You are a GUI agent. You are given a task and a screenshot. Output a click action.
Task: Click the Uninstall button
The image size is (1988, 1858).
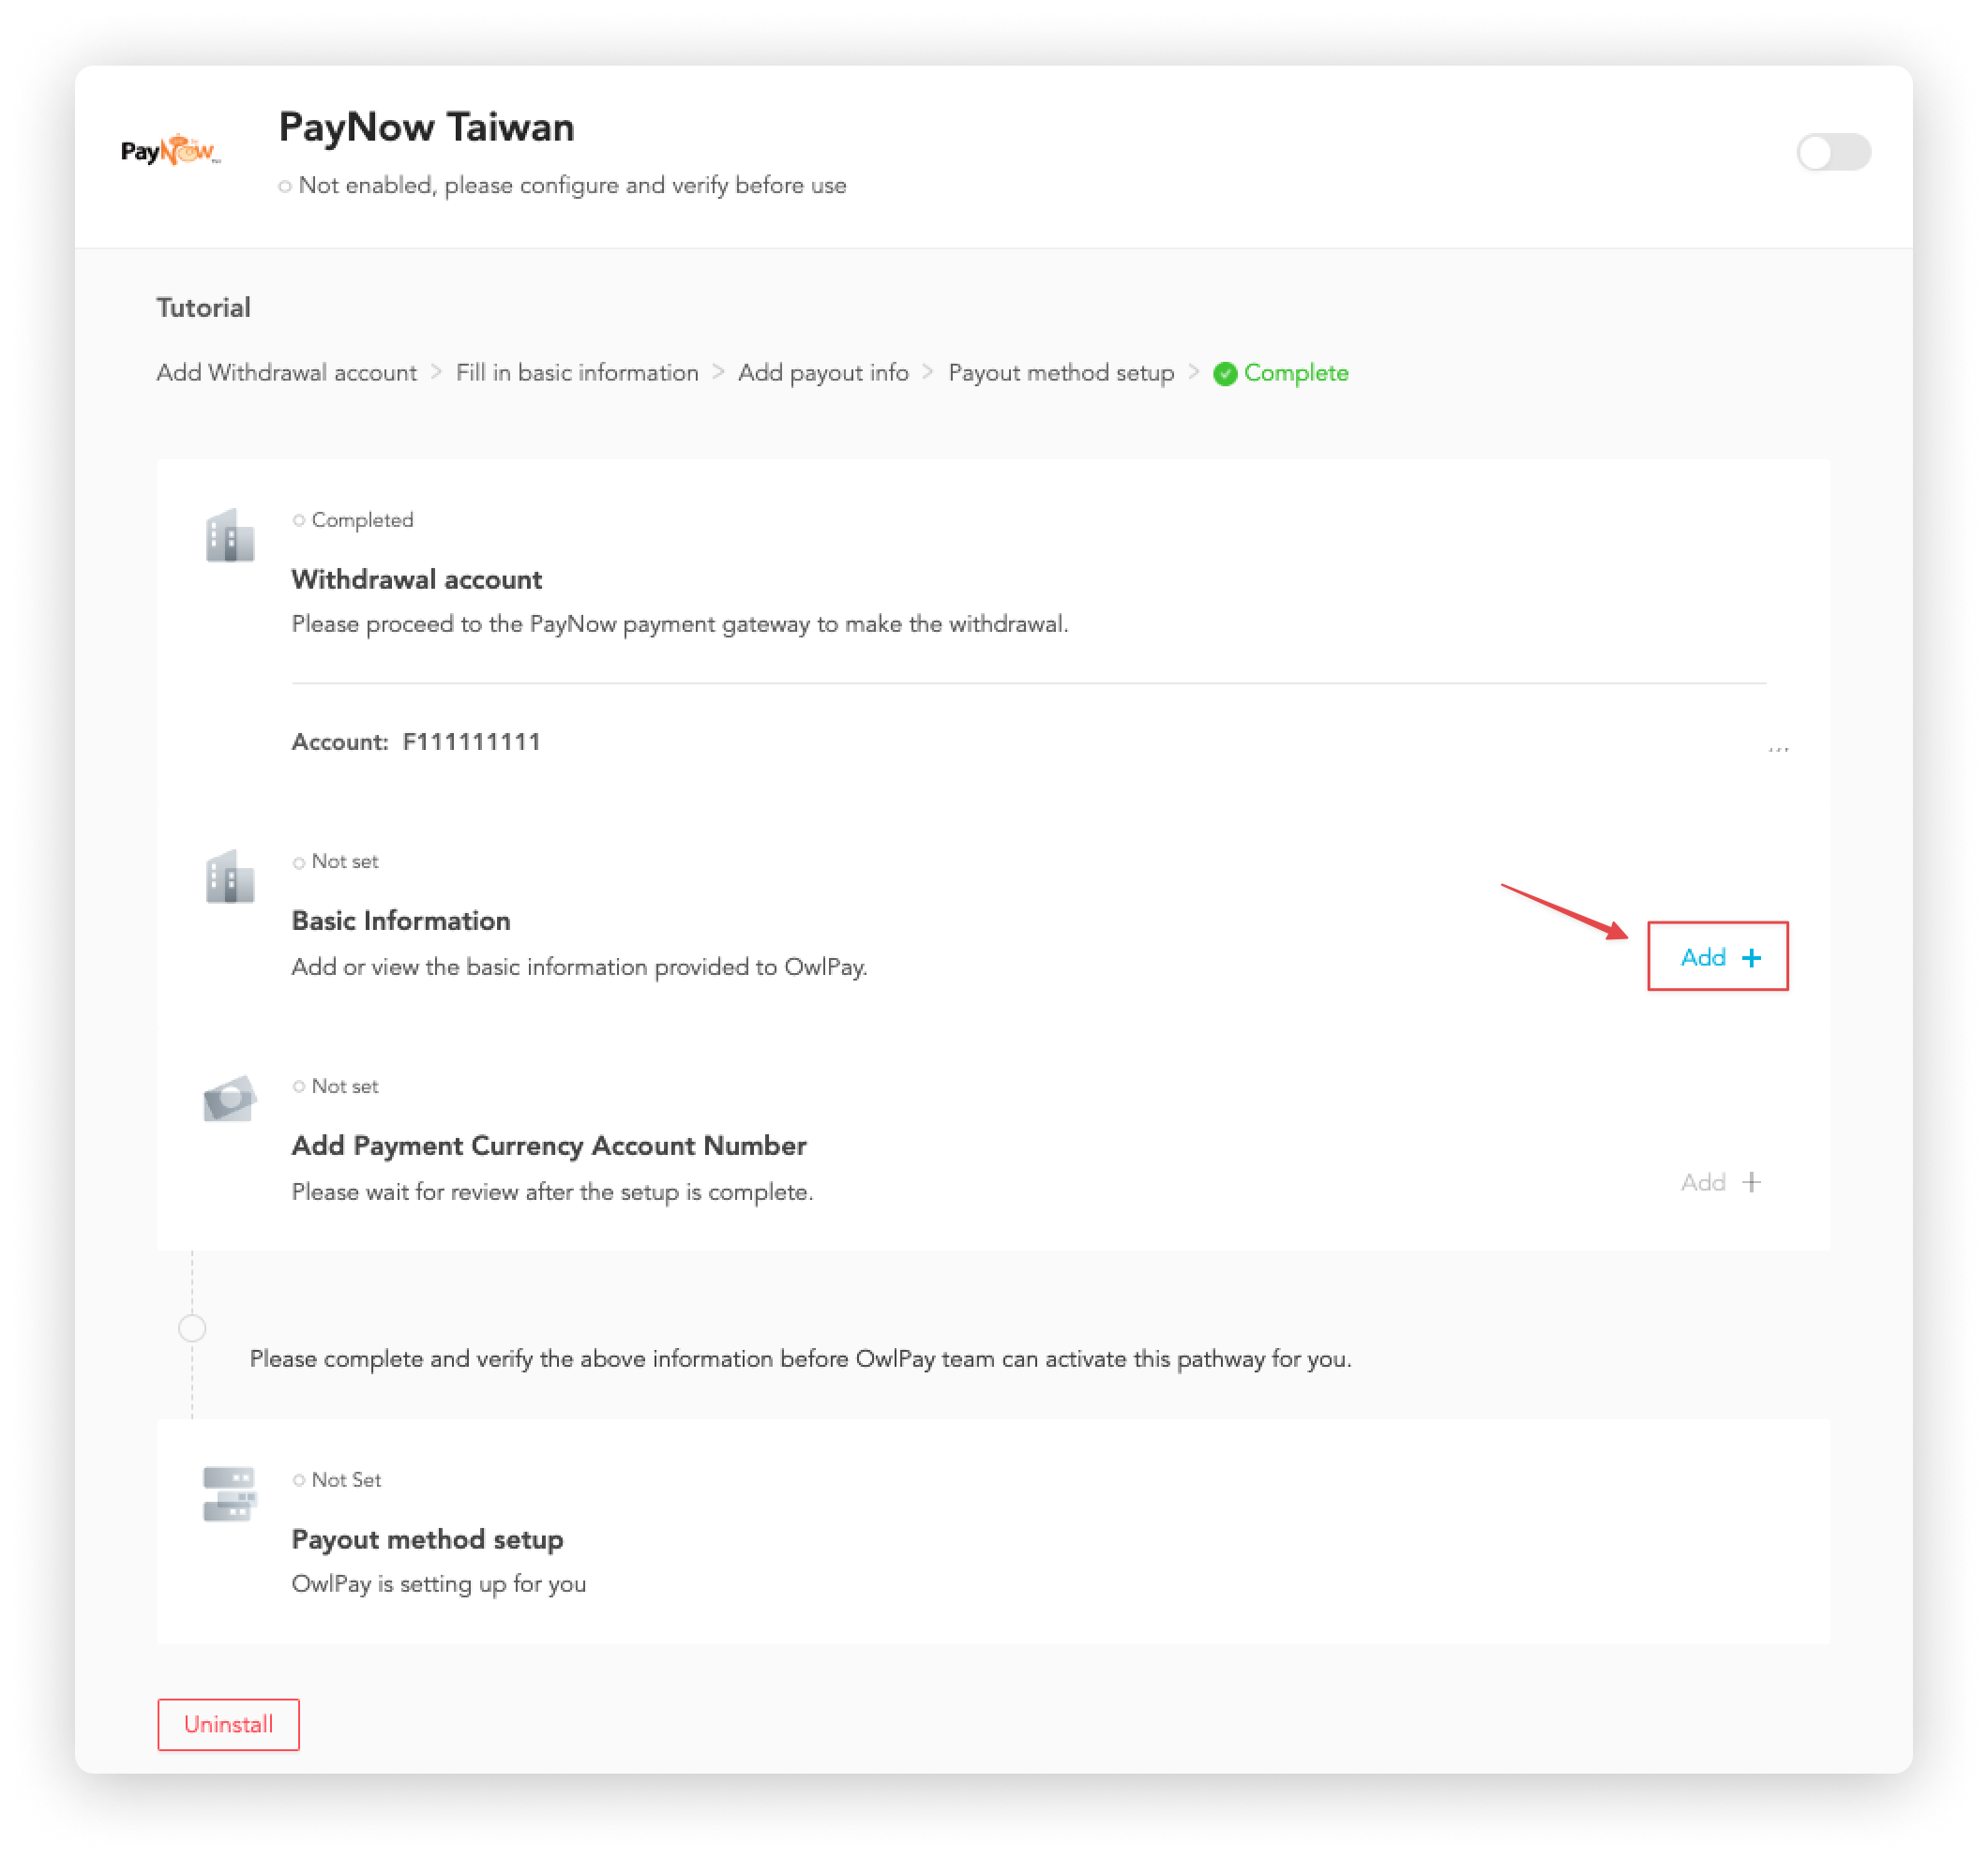pos(228,1724)
